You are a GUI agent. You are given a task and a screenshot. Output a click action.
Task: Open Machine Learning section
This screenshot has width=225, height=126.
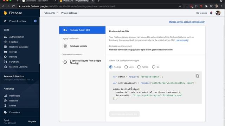point(18,67)
